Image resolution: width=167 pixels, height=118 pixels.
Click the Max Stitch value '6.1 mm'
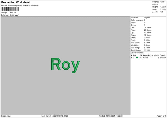pyautogui.click(x=147, y=43)
